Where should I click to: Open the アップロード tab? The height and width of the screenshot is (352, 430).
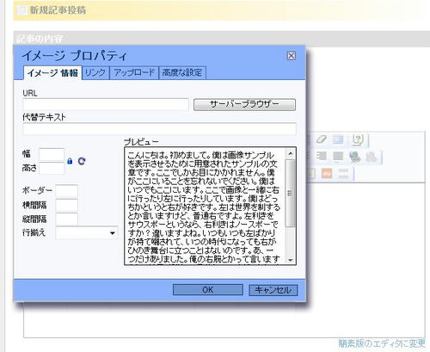pos(134,73)
